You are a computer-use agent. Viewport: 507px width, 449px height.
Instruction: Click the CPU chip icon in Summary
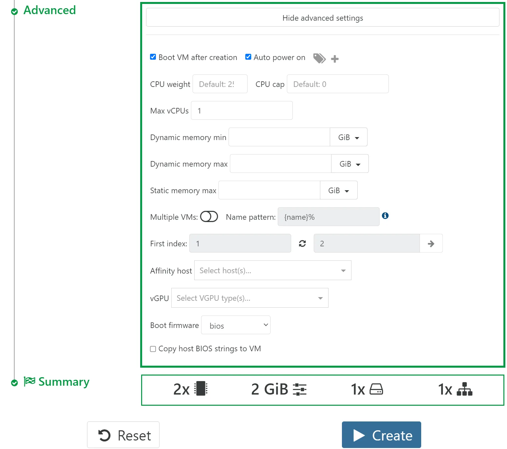(x=201, y=389)
